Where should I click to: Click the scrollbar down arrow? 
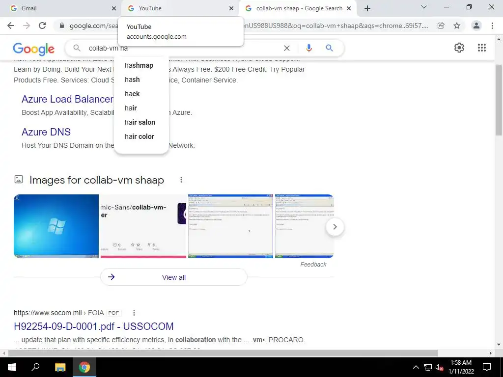[499, 345]
